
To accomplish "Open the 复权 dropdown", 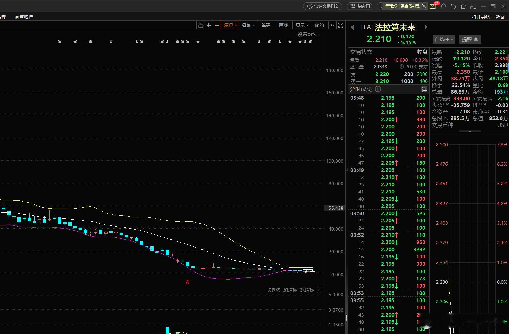I will coord(230,26).
